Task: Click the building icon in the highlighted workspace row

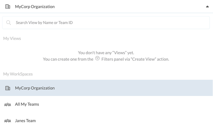Action: 8,88
